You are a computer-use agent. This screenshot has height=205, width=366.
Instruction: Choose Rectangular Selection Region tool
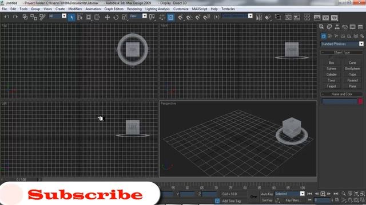(89, 17)
